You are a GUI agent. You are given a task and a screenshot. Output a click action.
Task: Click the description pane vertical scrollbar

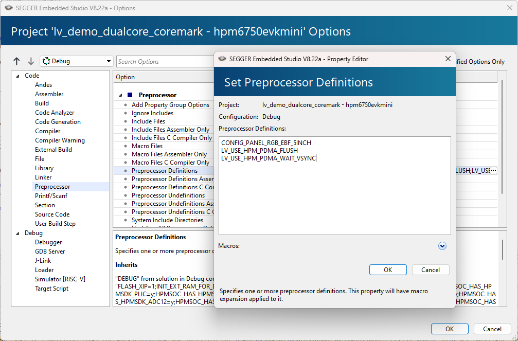point(502,249)
